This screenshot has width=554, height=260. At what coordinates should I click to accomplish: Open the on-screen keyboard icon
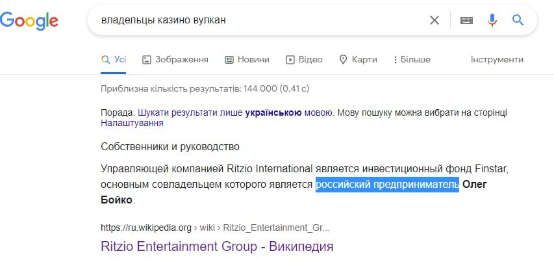(x=466, y=20)
